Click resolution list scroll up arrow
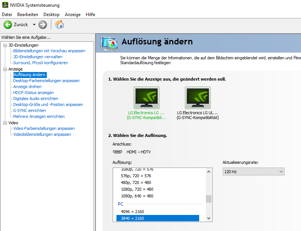 point(209,172)
